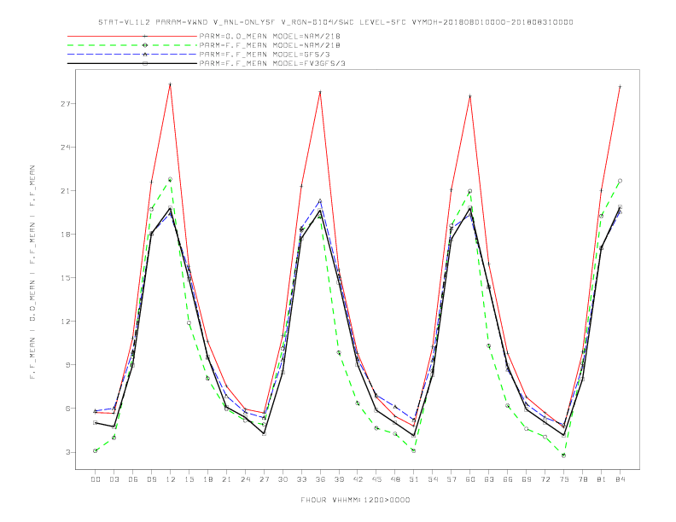This screenshot has width=676, height=522.
Task: Click x-axis tick label 84
Action: (x=620, y=479)
